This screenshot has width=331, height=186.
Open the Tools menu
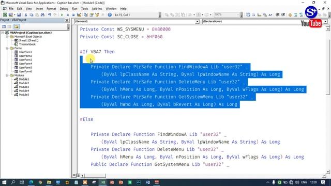[84, 9]
